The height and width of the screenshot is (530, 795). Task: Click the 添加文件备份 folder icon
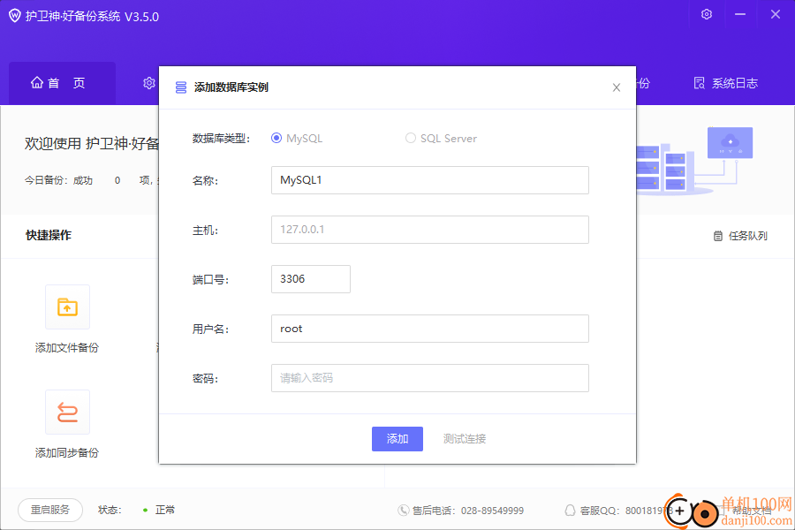pyautogui.click(x=67, y=307)
